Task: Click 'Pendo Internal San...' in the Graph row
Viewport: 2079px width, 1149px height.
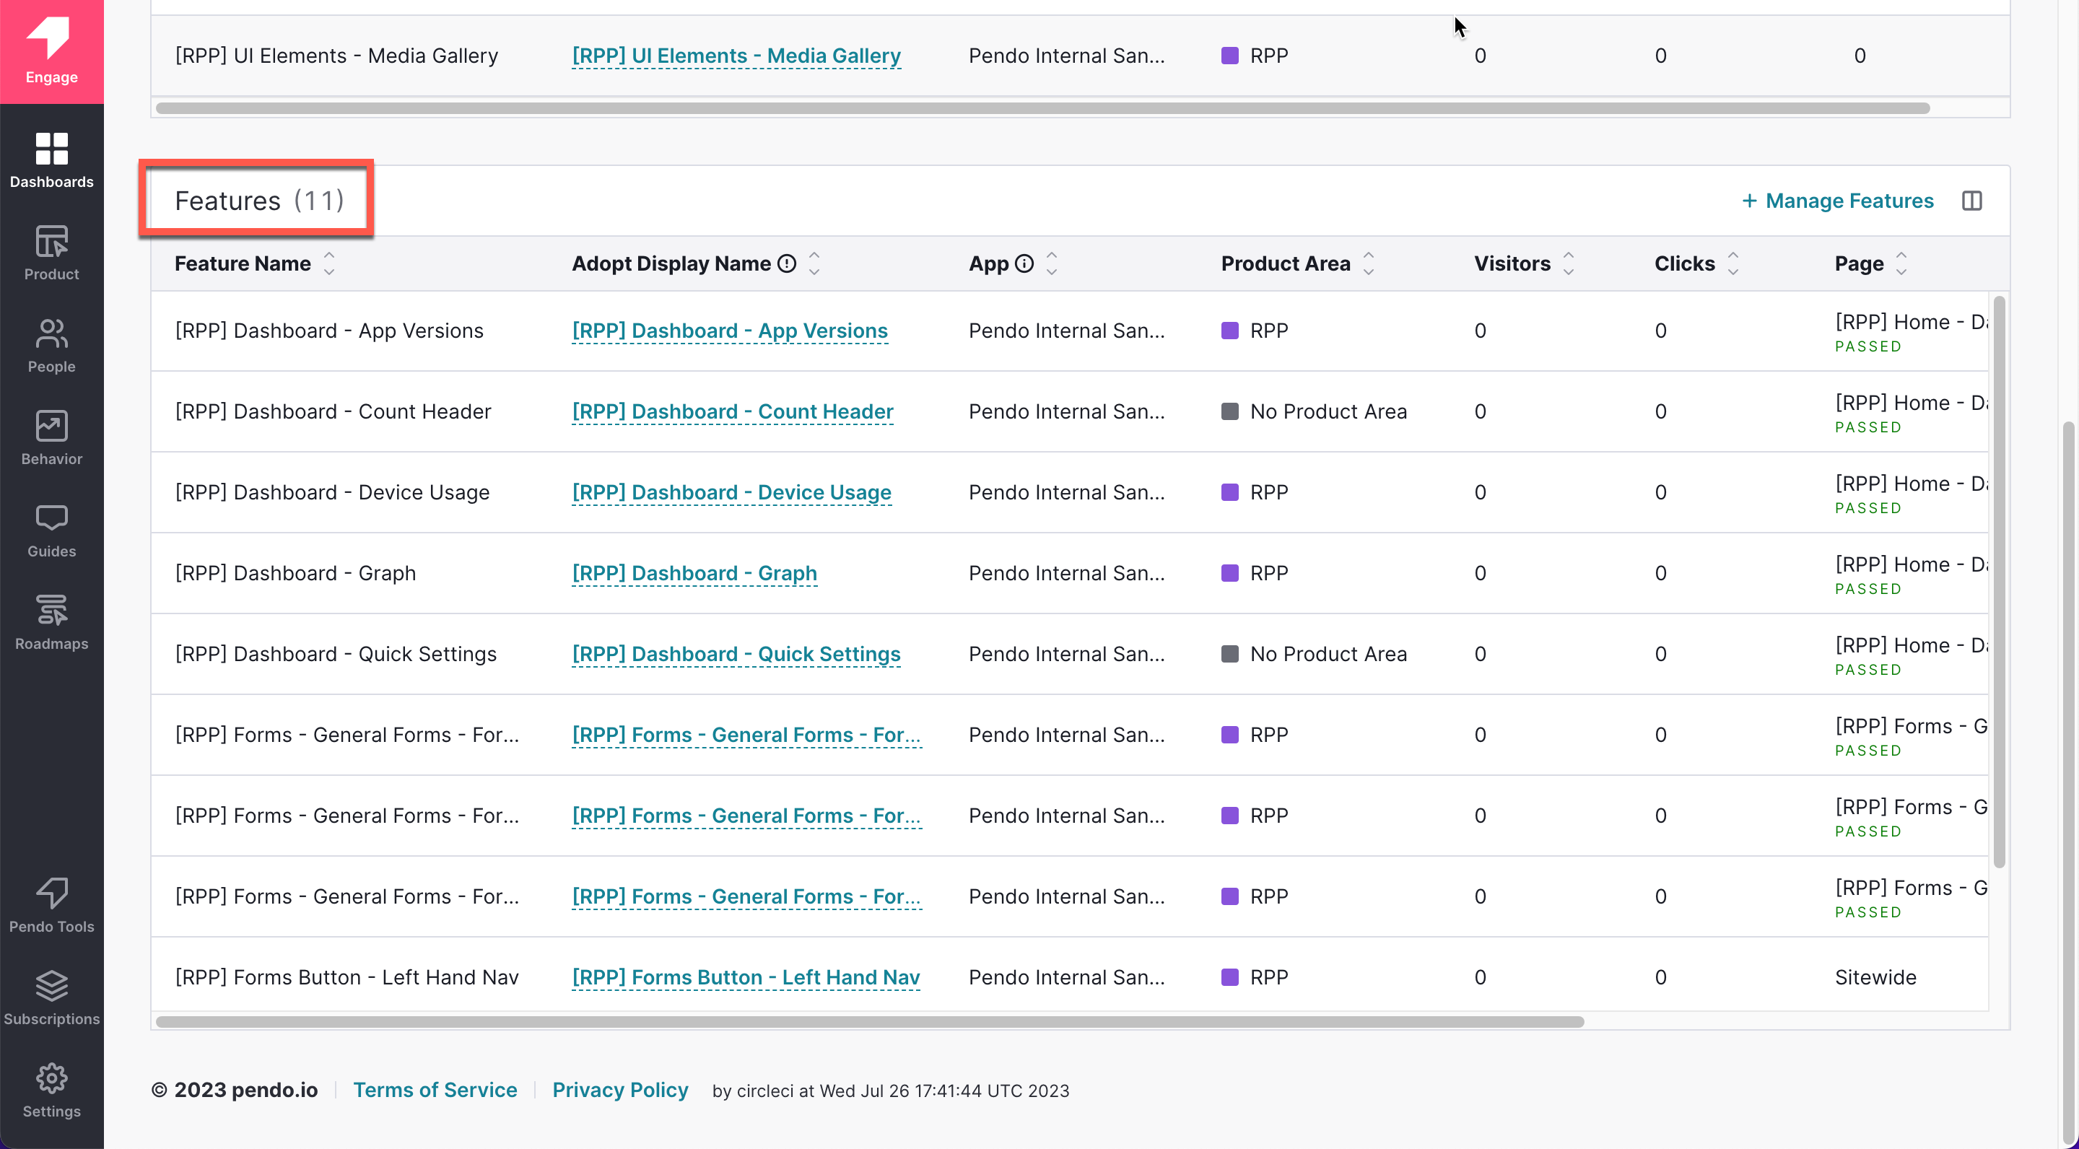Action: [1066, 573]
